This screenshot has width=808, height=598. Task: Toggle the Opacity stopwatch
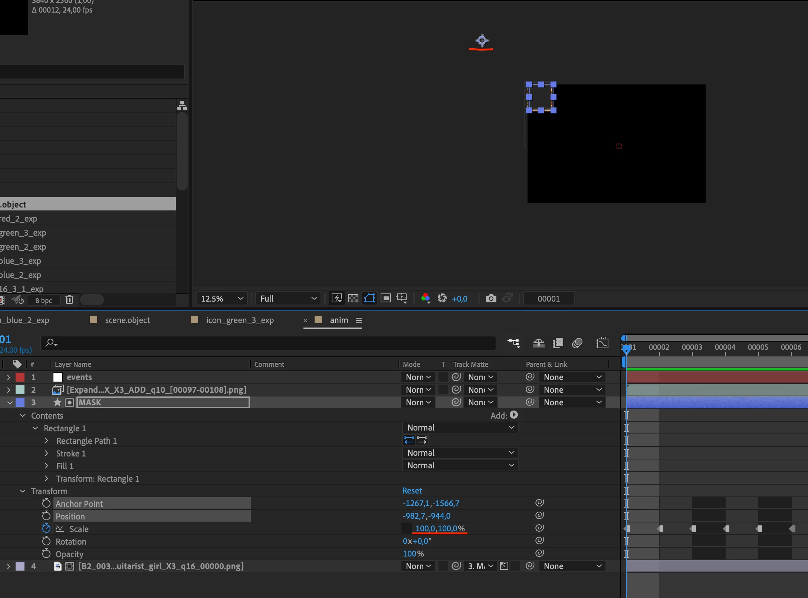point(46,554)
